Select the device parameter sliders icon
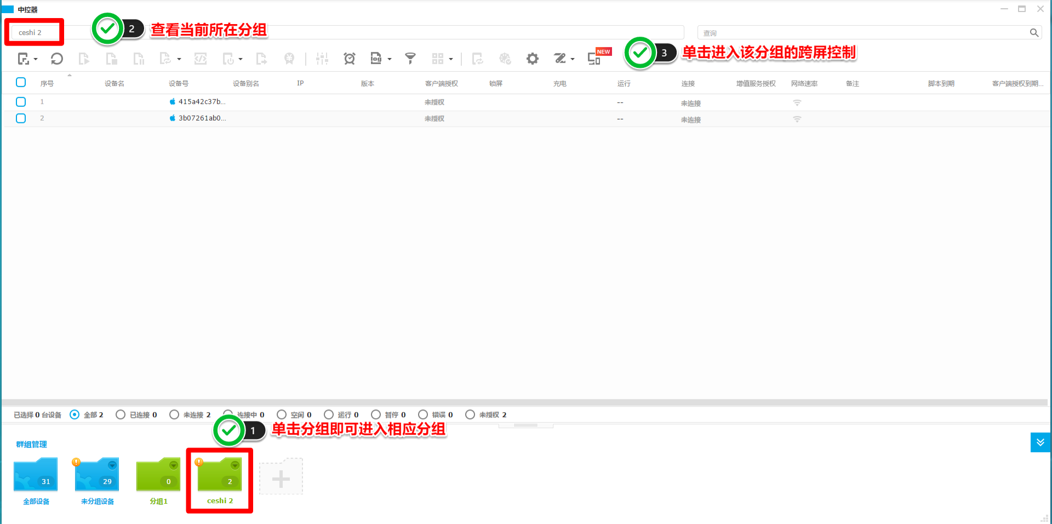Screen dimensions: 1052x524 322,59
